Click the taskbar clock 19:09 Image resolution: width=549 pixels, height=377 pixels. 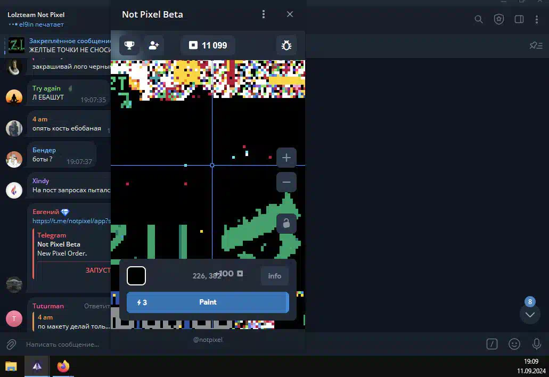[531, 361]
